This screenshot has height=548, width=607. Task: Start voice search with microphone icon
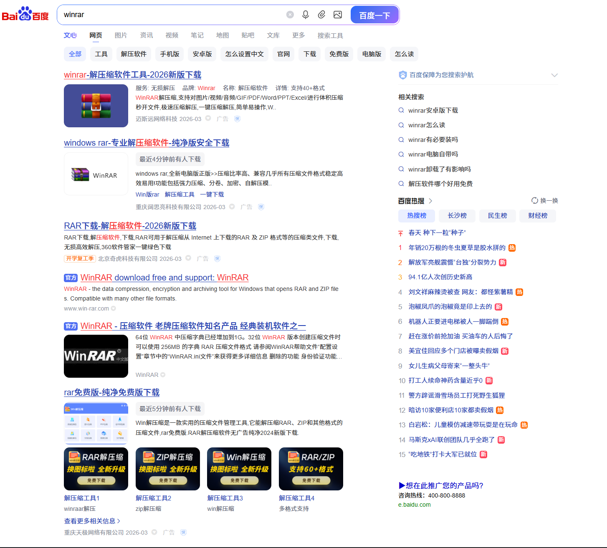306,15
